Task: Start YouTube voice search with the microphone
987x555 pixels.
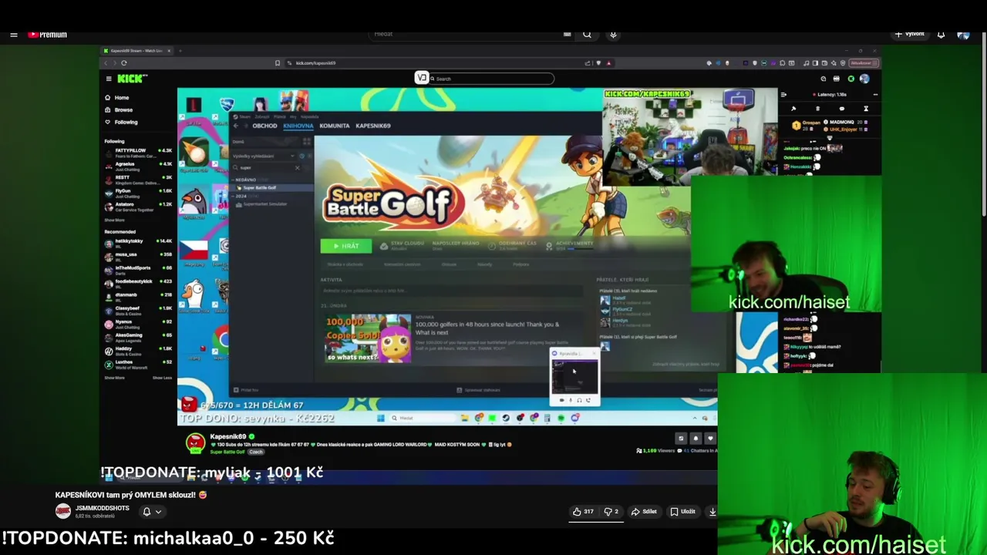Action: (x=613, y=34)
